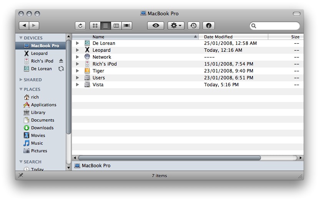Screen dimensions: 319x201
Task: Click the De Lorean backup sync icon
Action: [x=61, y=69]
